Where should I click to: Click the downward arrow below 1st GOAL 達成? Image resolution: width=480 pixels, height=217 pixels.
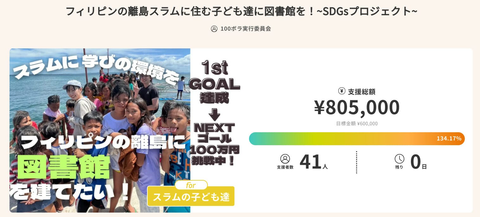pos(214,114)
